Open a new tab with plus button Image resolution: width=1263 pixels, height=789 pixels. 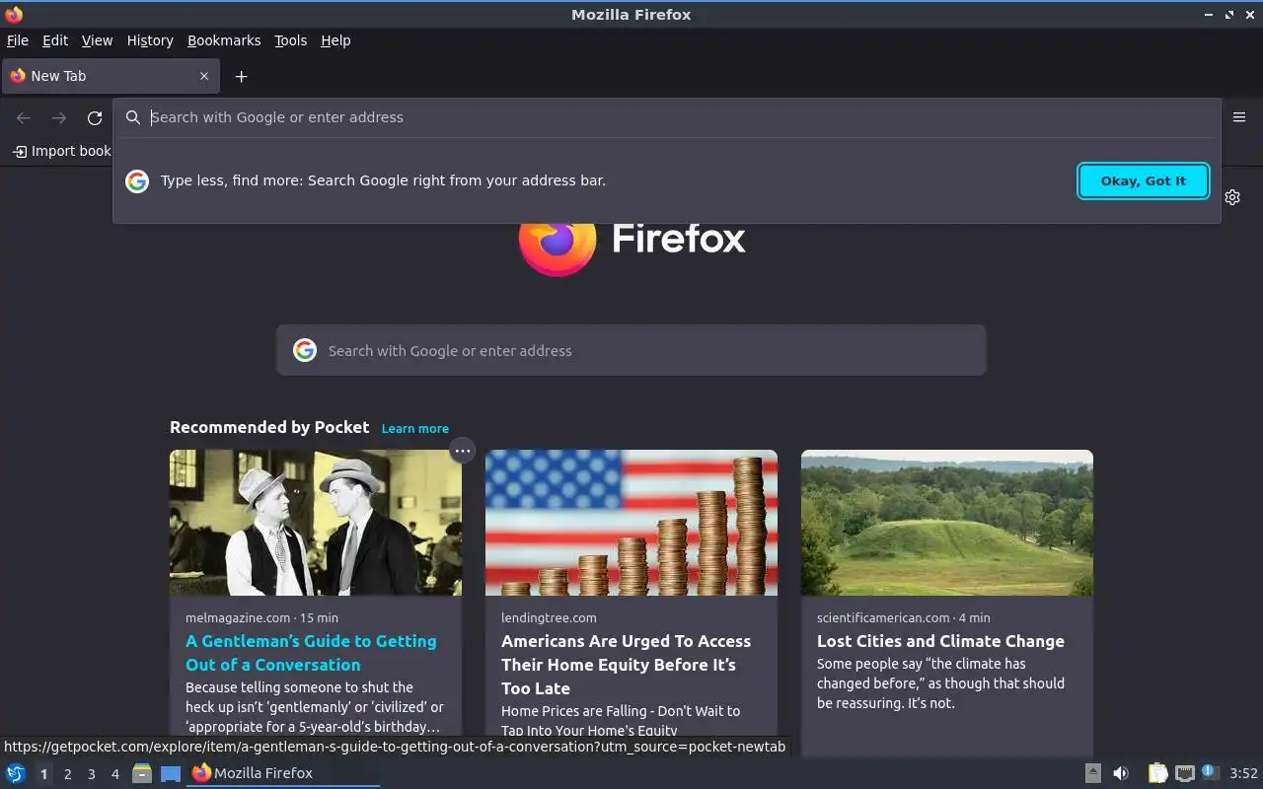[241, 76]
